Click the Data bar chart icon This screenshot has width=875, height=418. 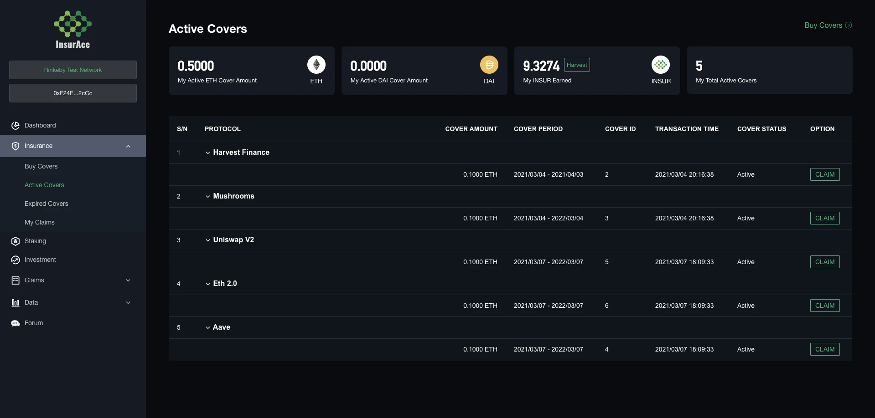pyautogui.click(x=16, y=302)
